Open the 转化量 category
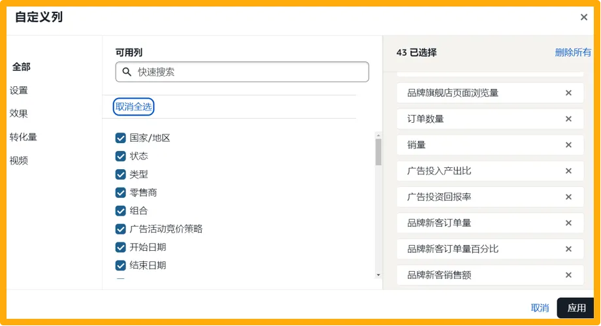The height and width of the screenshot is (326, 601). (23, 137)
